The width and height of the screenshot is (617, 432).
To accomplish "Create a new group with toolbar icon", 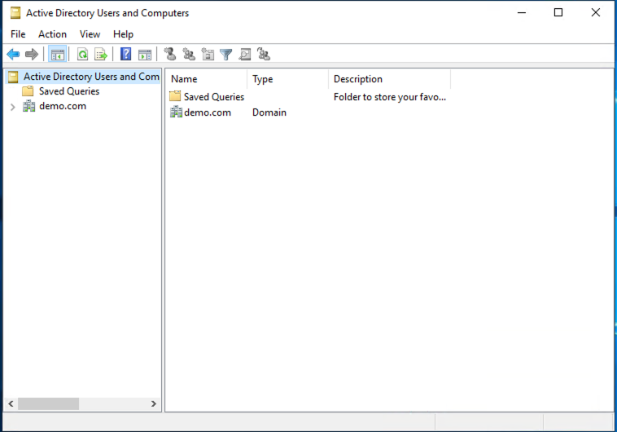I will click(189, 54).
